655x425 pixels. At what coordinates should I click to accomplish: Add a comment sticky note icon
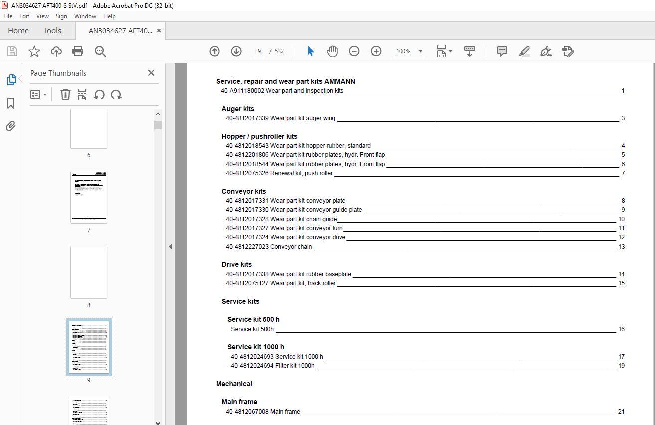502,51
